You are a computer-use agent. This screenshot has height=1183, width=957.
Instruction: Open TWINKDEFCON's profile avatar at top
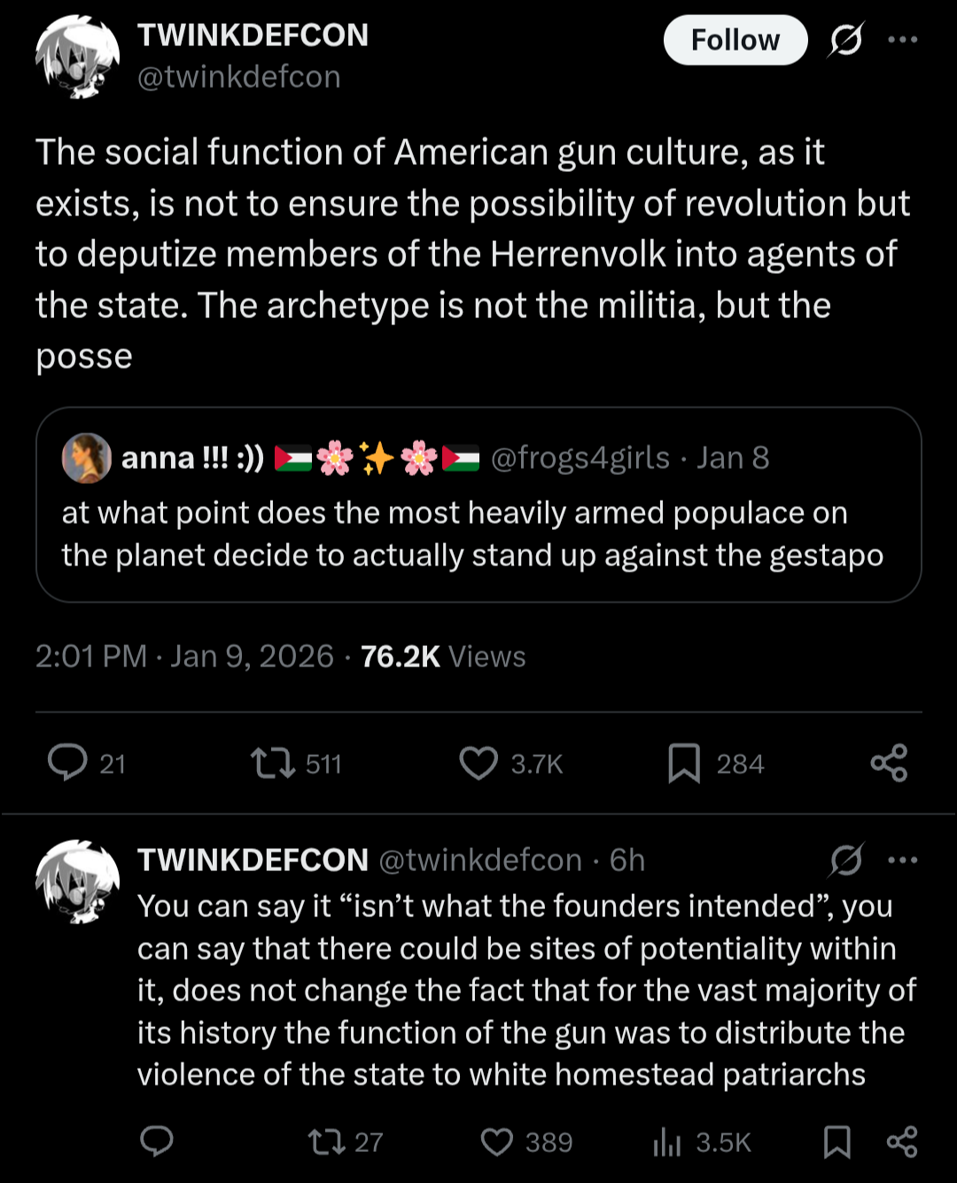77,56
